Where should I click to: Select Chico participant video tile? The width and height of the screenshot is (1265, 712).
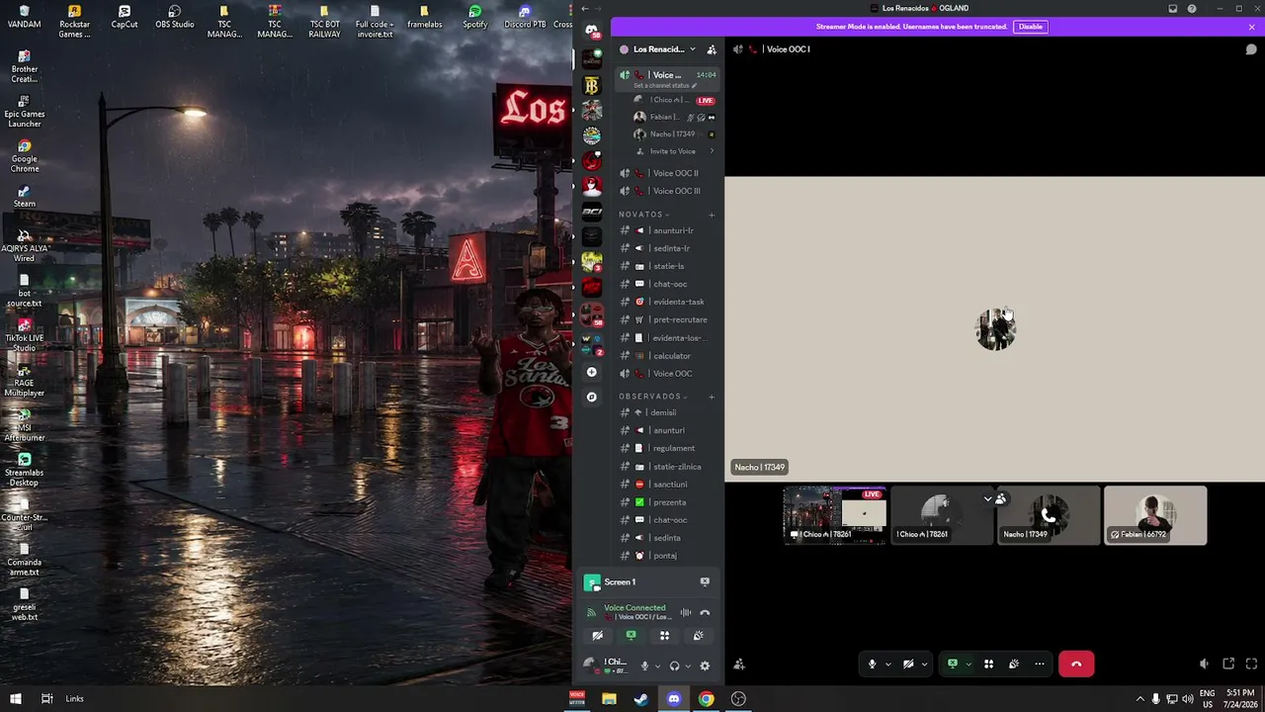[x=942, y=515]
